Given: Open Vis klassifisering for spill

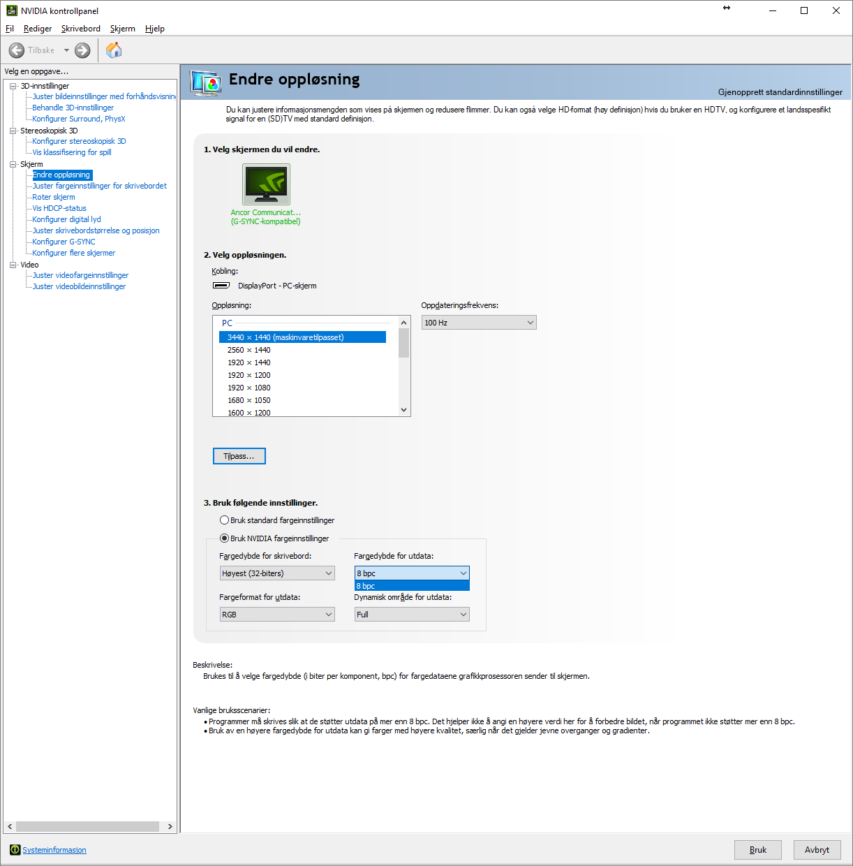Looking at the screenshot, I should coord(72,152).
